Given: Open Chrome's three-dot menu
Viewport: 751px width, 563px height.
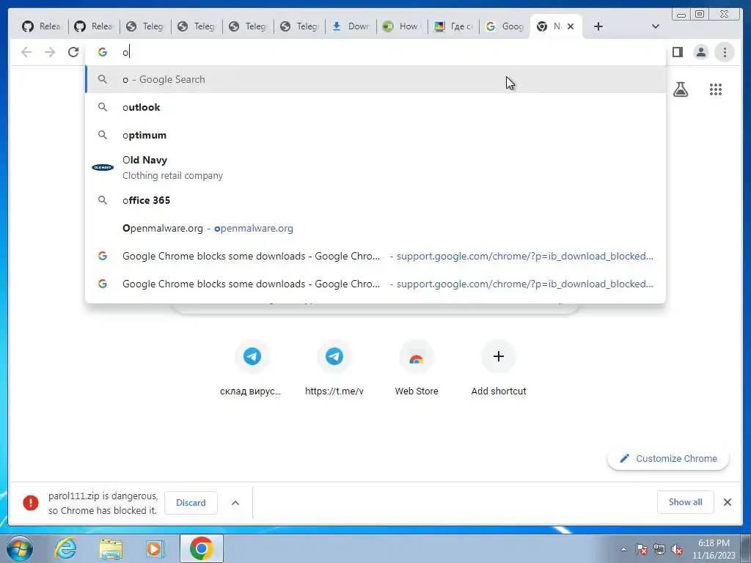Looking at the screenshot, I should tap(725, 52).
